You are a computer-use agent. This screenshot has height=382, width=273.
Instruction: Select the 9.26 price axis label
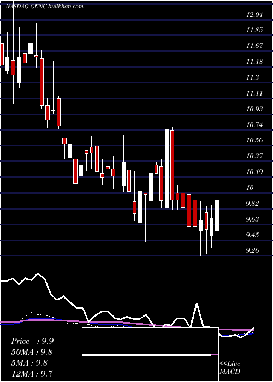(x=253, y=250)
